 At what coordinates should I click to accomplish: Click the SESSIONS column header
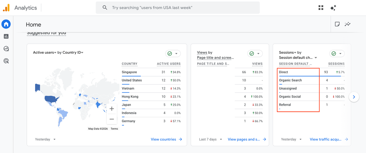pyautogui.click(x=336, y=64)
